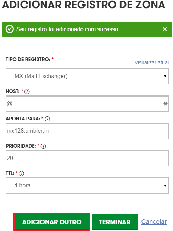Click the success message text banner

point(68,29)
